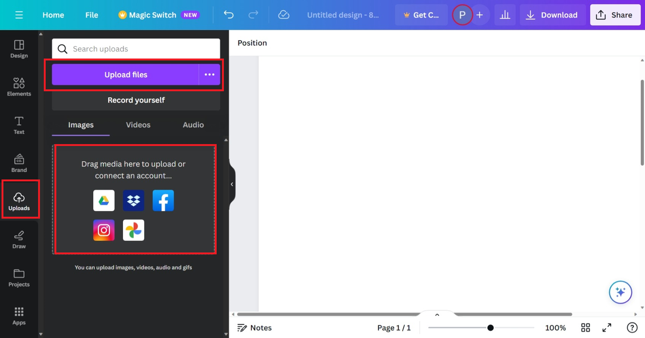Click the 100% zoom percentage

pyautogui.click(x=555, y=328)
